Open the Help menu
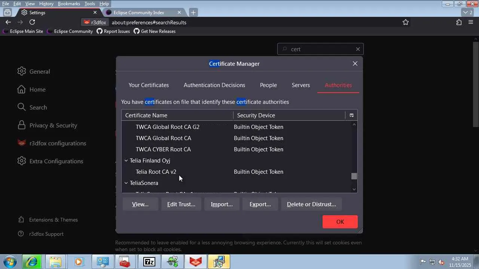 point(104,4)
